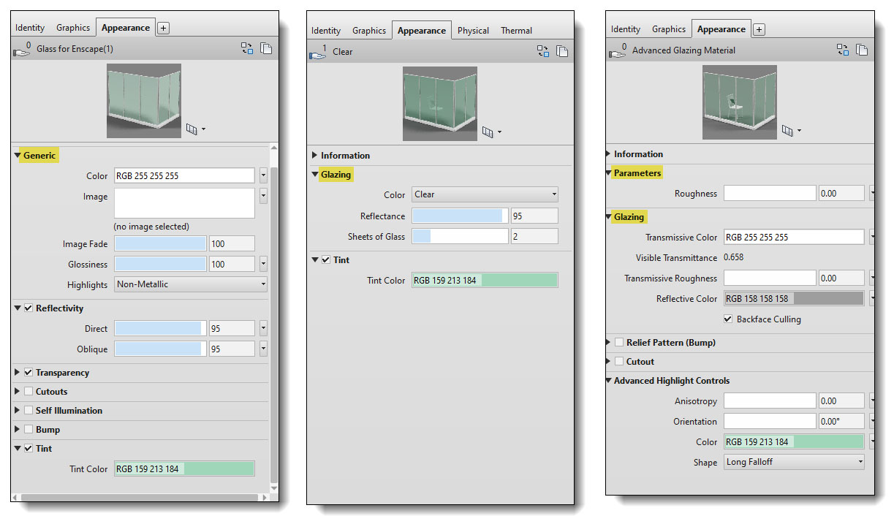Screen dimensions: 894x516
Task: Click duplicate asset icon in Glass for Enscape panel
Action: 266,48
